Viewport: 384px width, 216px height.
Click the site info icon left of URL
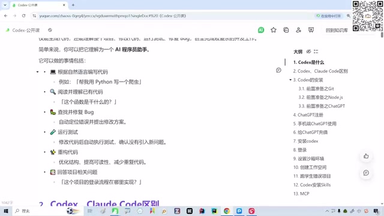click(x=34, y=16)
